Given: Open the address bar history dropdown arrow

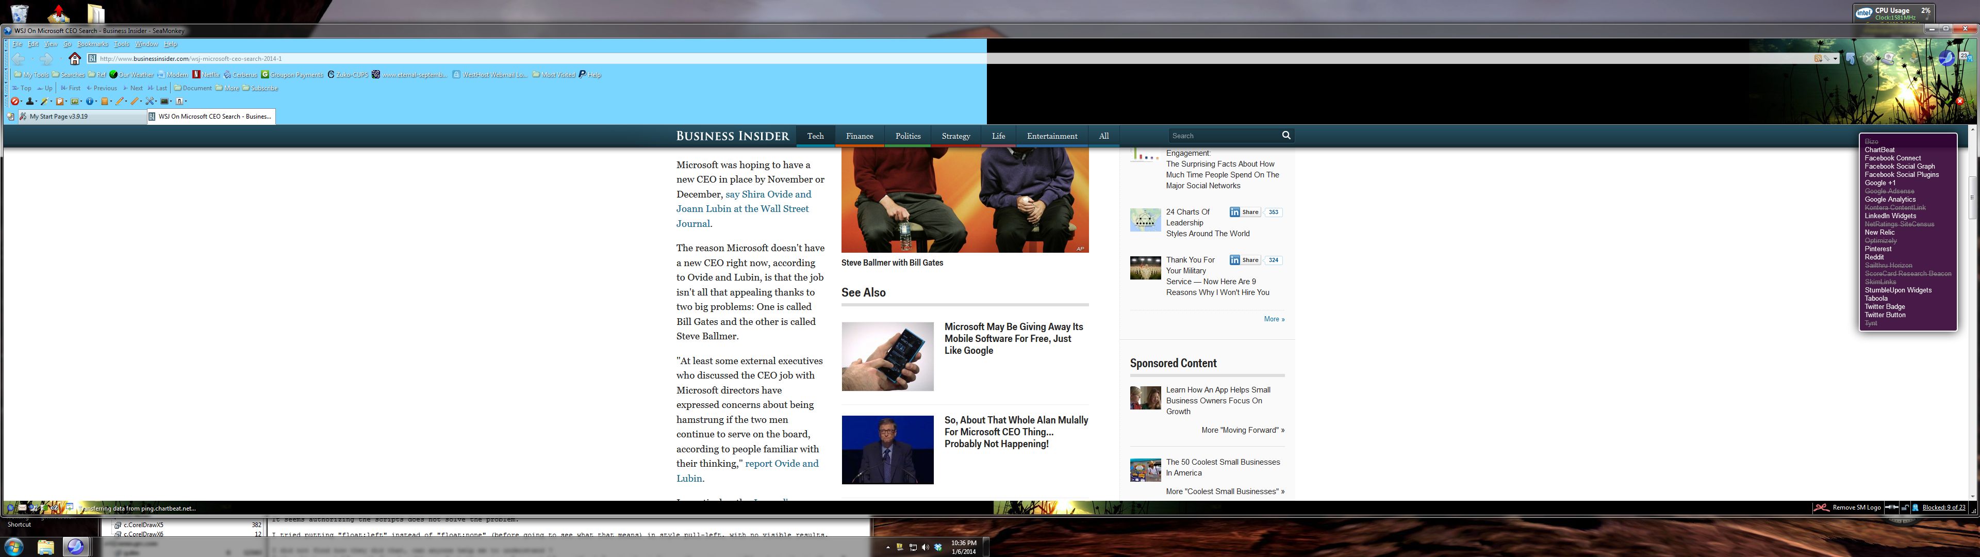Looking at the screenshot, I should click(x=1836, y=58).
